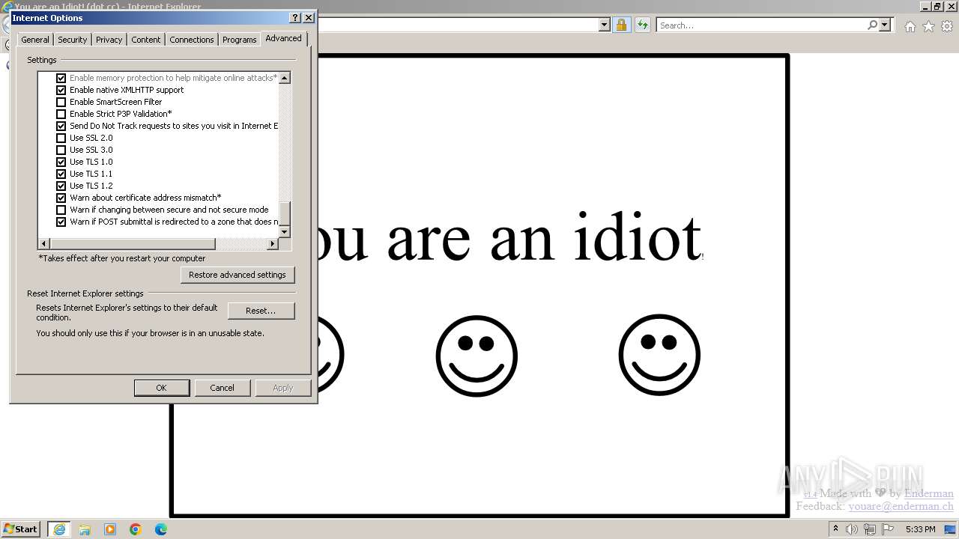Viewport: 959px width, 539px height.
Task: Click the green refresh arrows icon
Action: 642,25
